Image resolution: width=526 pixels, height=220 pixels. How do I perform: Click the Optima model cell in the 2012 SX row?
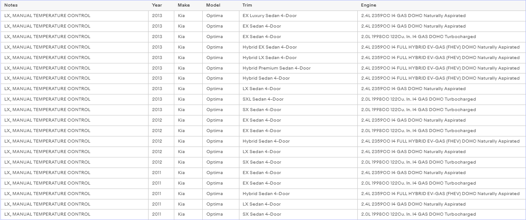tap(221, 162)
